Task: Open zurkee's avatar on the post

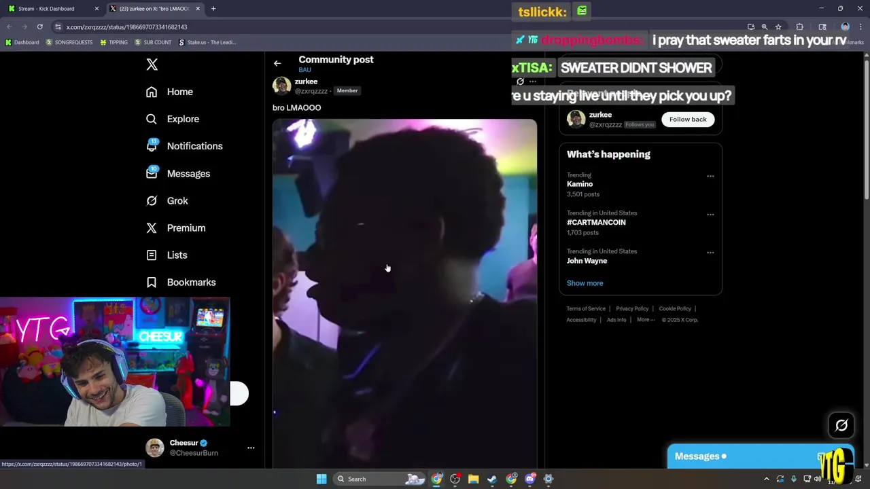Action: (x=281, y=86)
